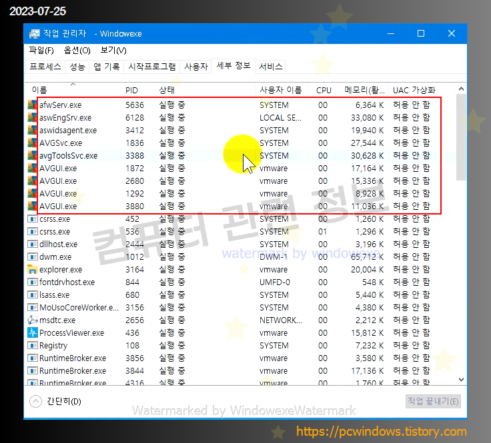Click the Task Manager title bar icon
Viewport: 491px width, 443px height.
[35, 33]
